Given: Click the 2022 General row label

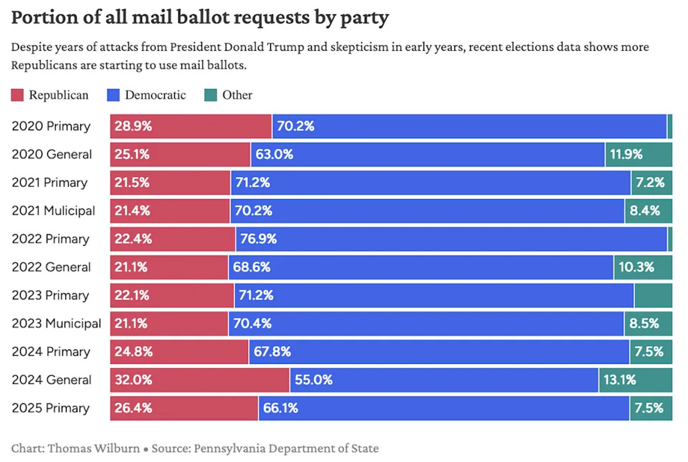Looking at the screenshot, I should pyautogui.click(x=52, y=267).
